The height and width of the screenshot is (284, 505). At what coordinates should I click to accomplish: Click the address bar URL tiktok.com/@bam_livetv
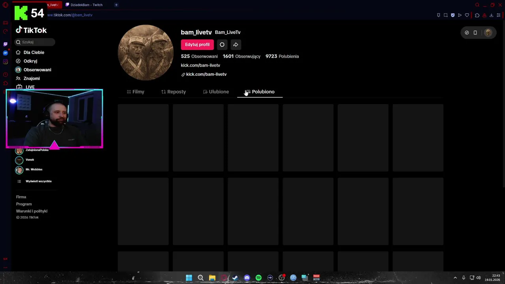70,15
